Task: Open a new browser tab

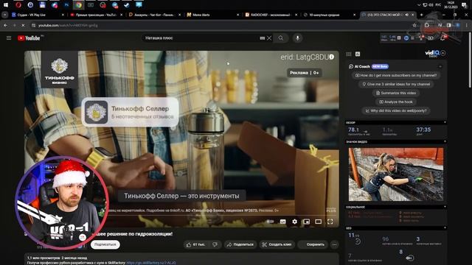Action: coord(421,15)
